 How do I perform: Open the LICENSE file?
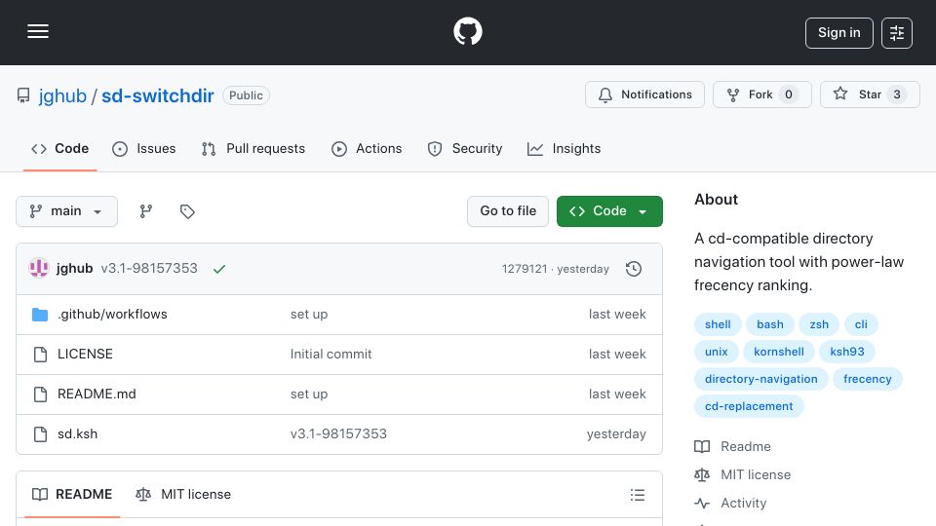point(85,355)
